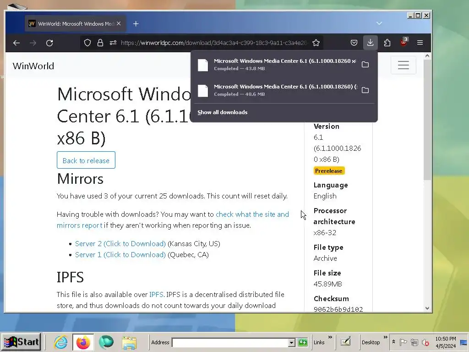The width and height of the screenshot is (469, 352).
Task: View site security padlock info
Action: [x=100, y=43]
